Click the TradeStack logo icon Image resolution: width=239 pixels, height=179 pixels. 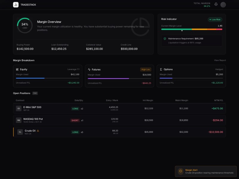tap(16, 4)
